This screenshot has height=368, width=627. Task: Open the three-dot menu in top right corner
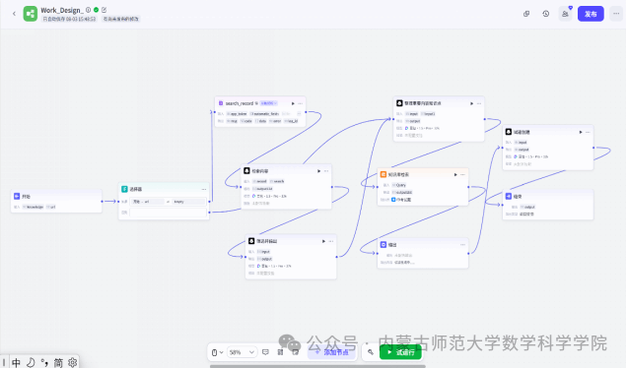pos(616,14)
